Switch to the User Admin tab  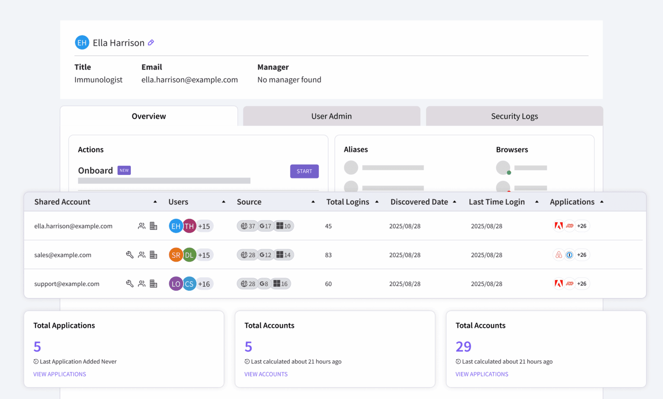(x=331, y=116)
